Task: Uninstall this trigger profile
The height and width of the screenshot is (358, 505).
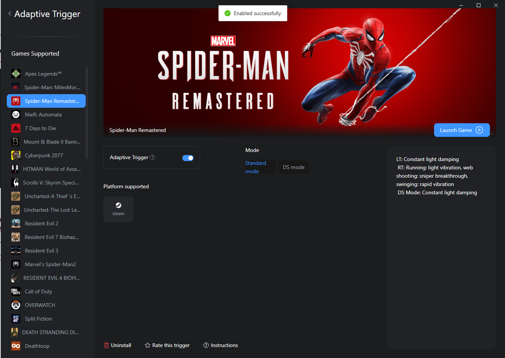Action: tap(117, 345)
